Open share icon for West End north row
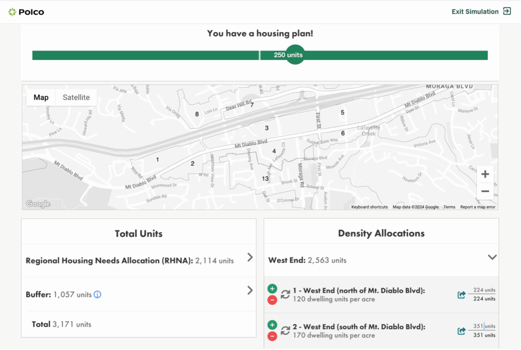The width and height of the screenshot is (521, 350). point(461,295)
